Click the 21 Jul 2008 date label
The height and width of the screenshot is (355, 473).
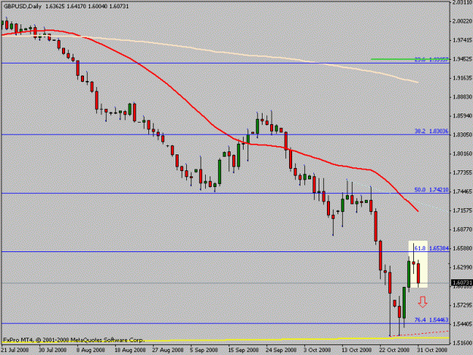tap(14, 350)
